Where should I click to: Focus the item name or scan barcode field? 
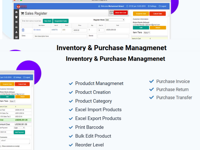[31, 21]
